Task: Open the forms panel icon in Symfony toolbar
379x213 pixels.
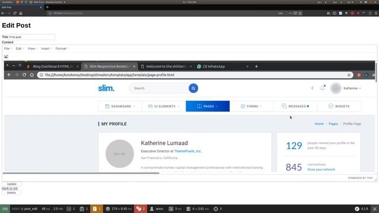Action: pyautogui.click(x=71, y=209)
